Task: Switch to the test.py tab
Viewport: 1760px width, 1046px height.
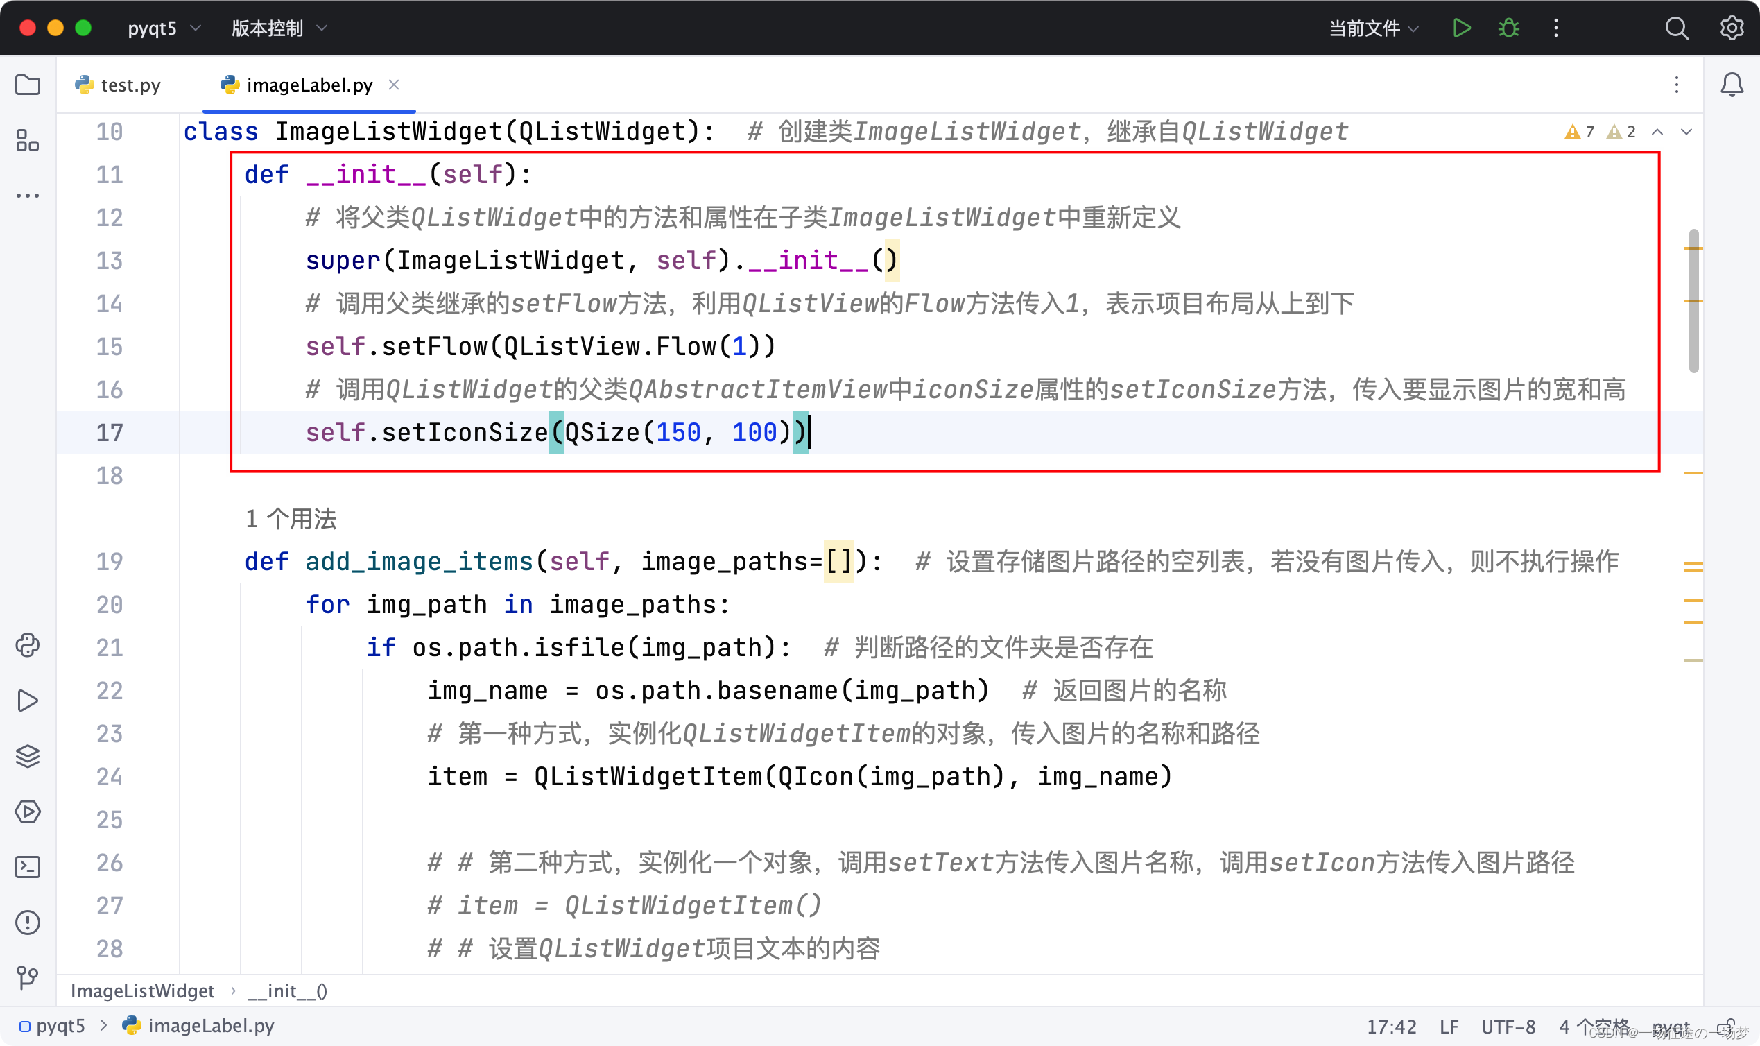Action: pos(130,85)
